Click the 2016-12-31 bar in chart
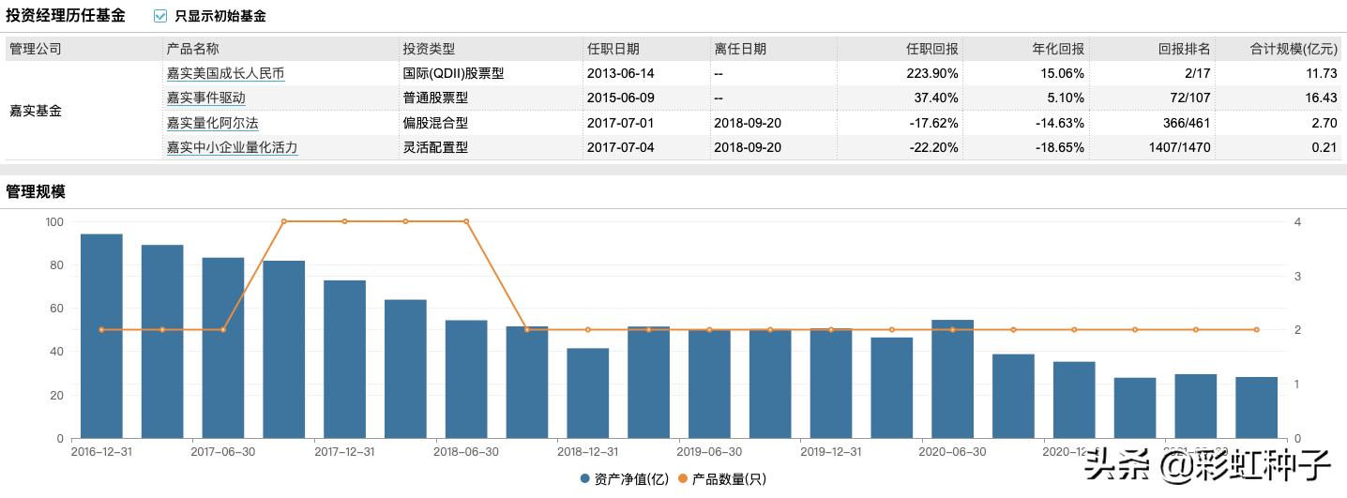This screenshot has height=498, width=1347. 101,336
